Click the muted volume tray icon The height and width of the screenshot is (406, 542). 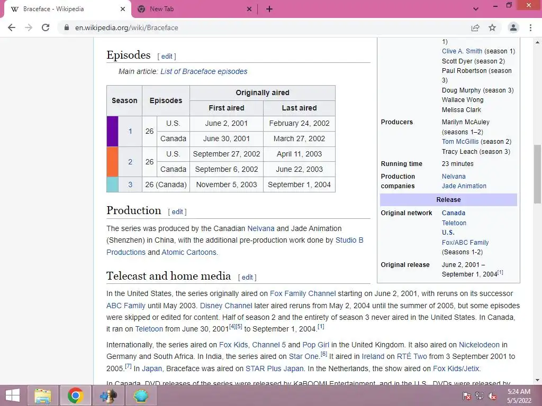coord(492,396)
